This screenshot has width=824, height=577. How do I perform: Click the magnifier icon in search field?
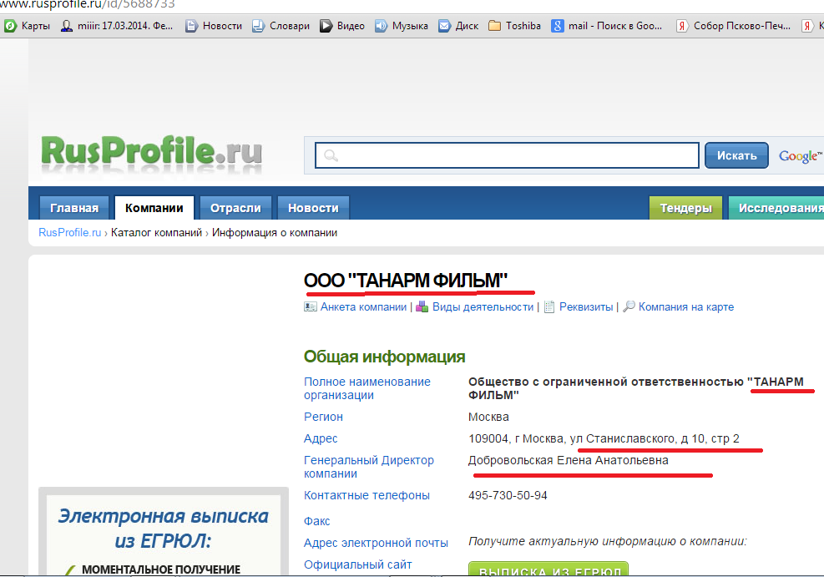[x=331, y=155]
